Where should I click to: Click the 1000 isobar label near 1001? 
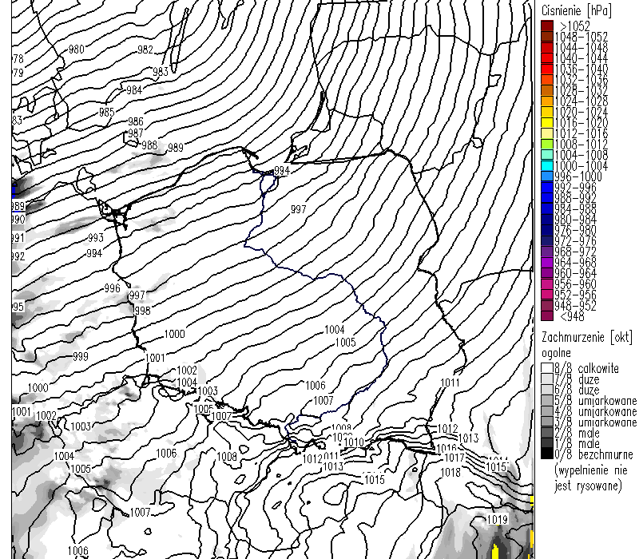click(x=174, y=335)
